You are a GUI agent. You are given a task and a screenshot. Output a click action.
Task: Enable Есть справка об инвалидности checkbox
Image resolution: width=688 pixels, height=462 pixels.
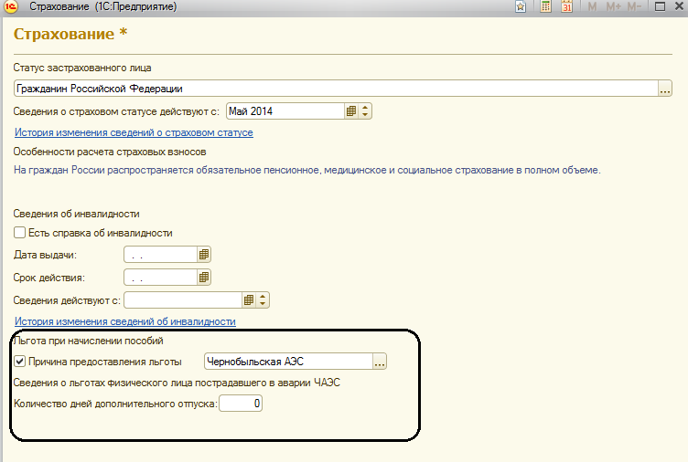[x=20, y=233]
